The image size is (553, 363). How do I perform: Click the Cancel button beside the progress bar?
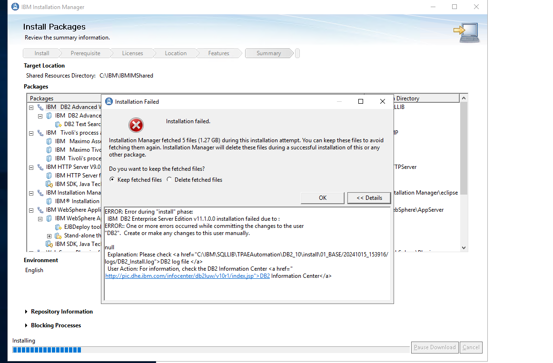coord(471,347)
